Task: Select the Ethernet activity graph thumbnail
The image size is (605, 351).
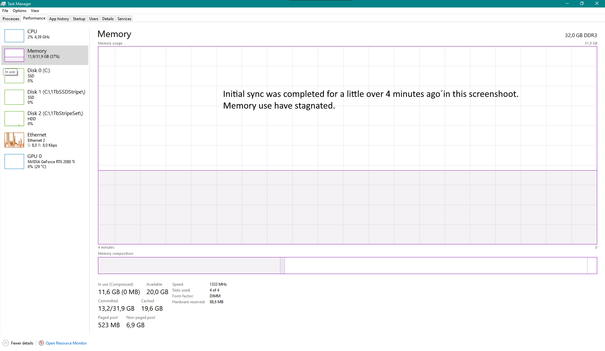Action: pos(14,140)
